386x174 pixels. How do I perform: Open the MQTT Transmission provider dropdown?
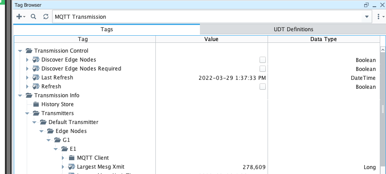(367, 17)
